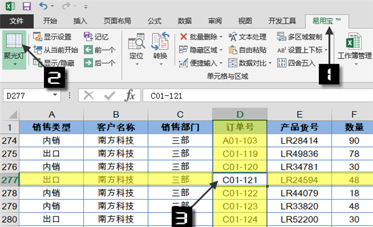Image resolution: width=373 pixels, height=227 pixels.
Task: Switch to the 插入 tab
Action: click(80, 21)
